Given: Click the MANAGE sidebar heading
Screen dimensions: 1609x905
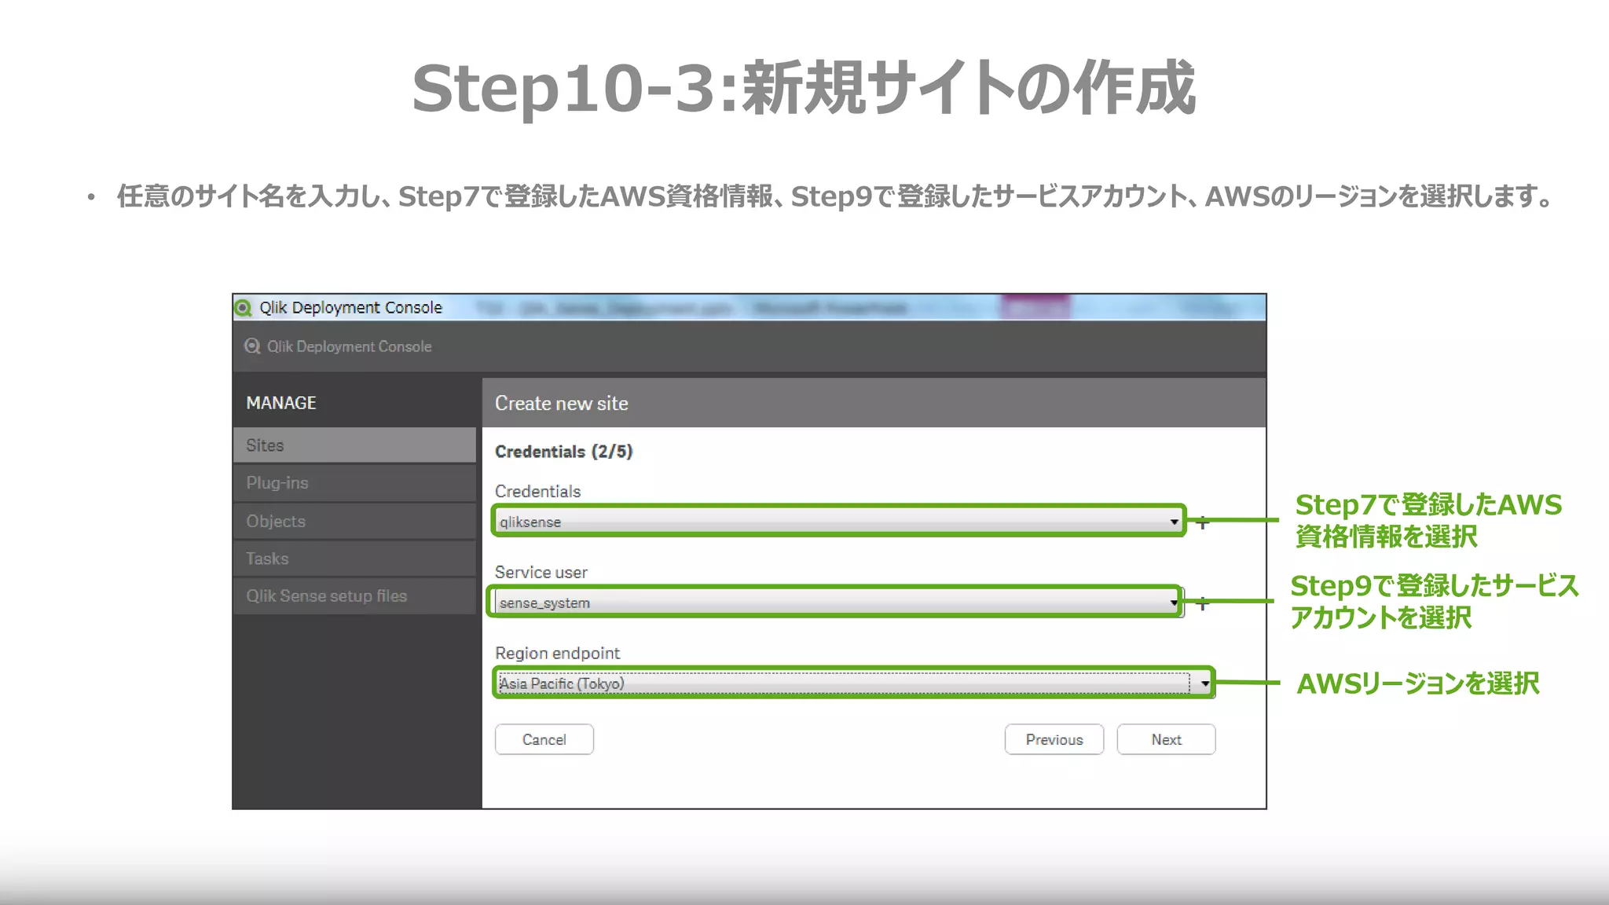Looking at the screenshot, I should (281, 403).
